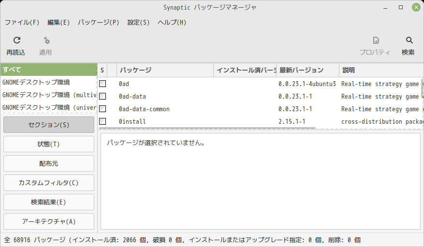
Task: Open the 編集(E) menu
Action: (x=58, y=22)
